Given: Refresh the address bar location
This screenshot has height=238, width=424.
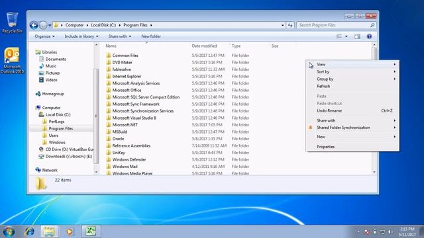Looking at the screenshot, I should point(290,25).
